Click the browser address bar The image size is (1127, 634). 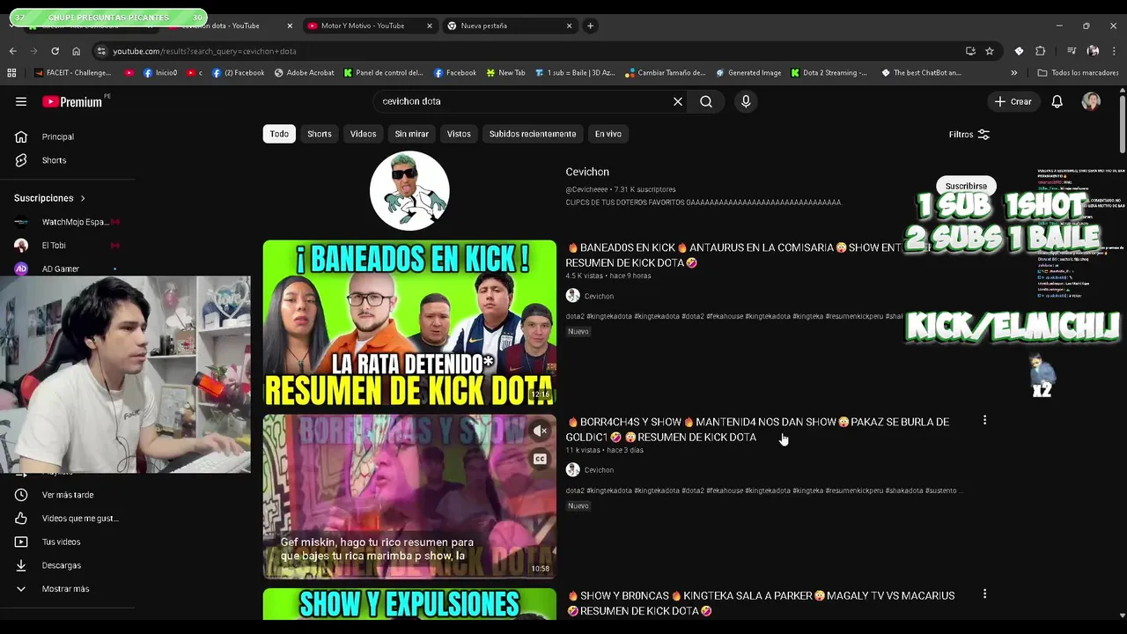(528, 51)
